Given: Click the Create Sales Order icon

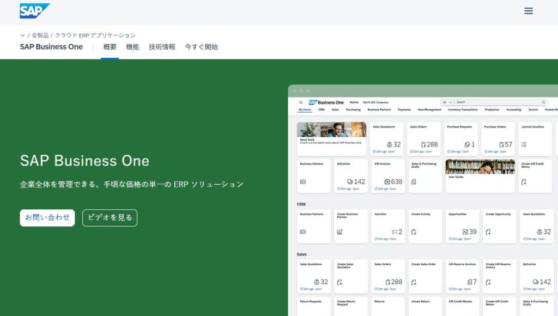Looking at the screenshot, I should [414, 282].
